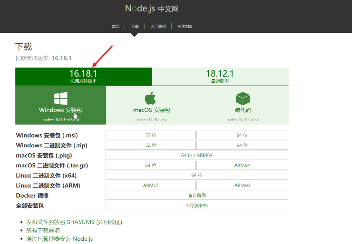Choose ARMv8 Linux binary
Image resolution: width=352 pixels, height=244 pixels.
[x=242, y=185]
